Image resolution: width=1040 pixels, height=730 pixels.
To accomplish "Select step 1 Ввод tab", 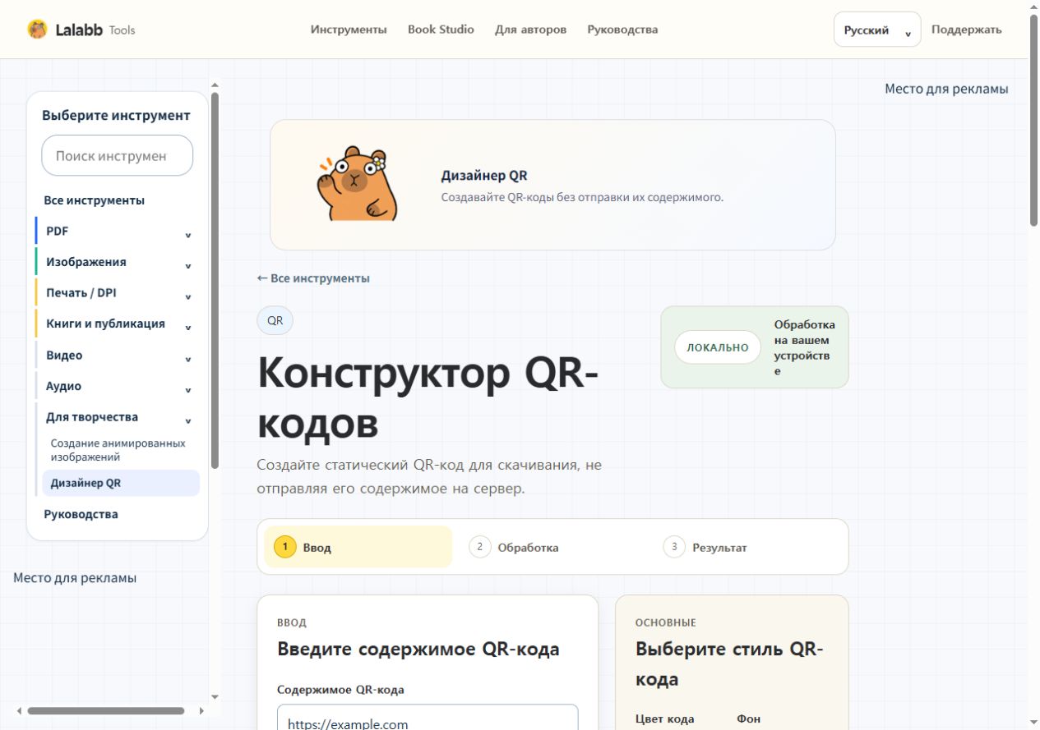I will point(358,547).
